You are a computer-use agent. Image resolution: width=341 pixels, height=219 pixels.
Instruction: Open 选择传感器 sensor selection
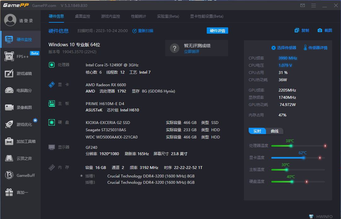tap(284, 48)
